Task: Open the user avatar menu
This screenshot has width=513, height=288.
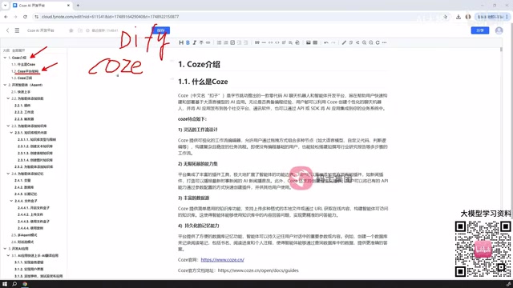Action: point(499,30)
